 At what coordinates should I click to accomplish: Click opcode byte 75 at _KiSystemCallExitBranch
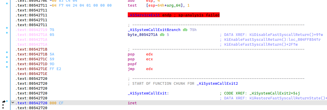tap(52, 30)
